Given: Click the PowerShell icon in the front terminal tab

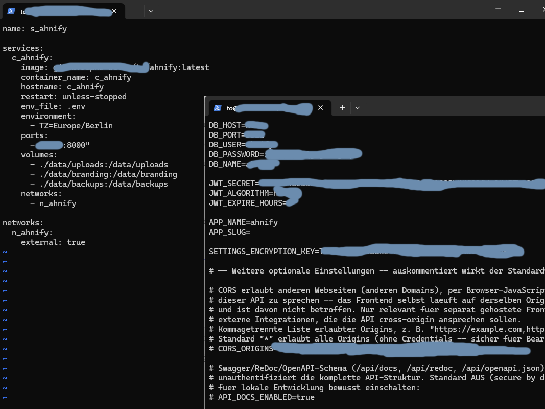Looking at the screenshot, I should pyautogui.click(x=218, y=108).
